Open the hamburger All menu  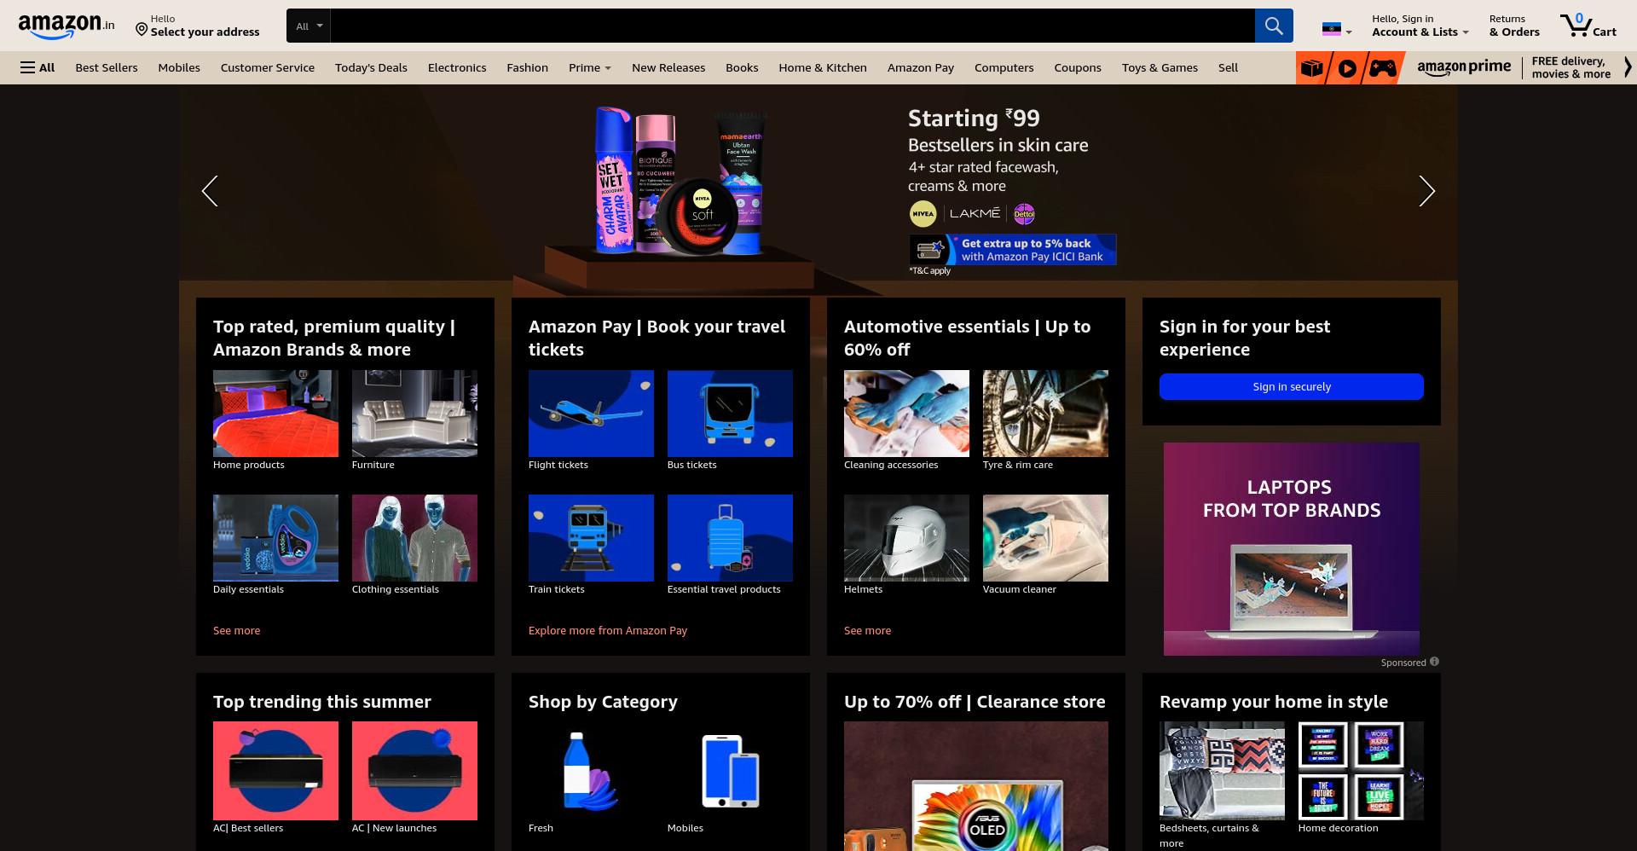38,67
